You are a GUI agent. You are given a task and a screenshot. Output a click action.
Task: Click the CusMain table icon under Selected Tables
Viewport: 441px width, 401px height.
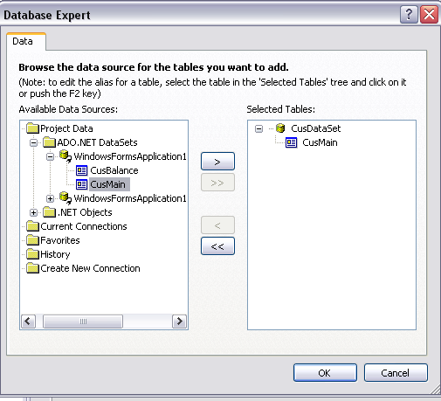[x=292, y=142]
